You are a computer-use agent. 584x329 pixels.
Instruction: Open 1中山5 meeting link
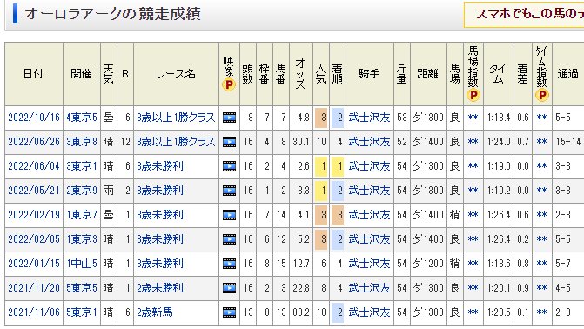pos(82,264)
